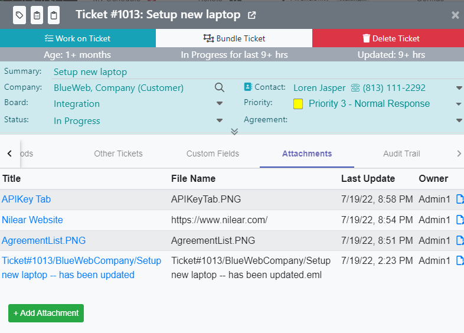Open the Board dropdown arrow
Viewport: 464px width, 333px height.
220,103
